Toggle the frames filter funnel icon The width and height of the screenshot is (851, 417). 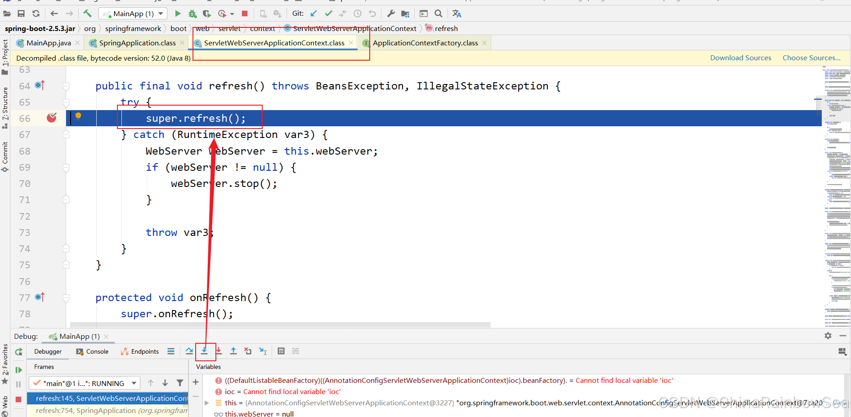click(x=180, y=383)
